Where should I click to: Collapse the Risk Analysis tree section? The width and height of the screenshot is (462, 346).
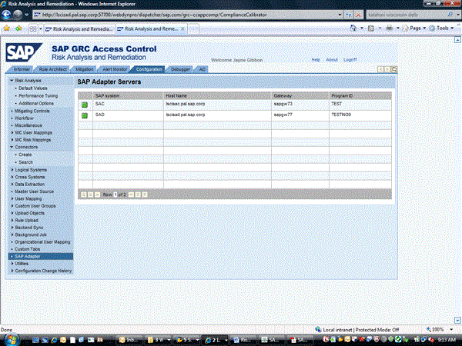[12, 81]
